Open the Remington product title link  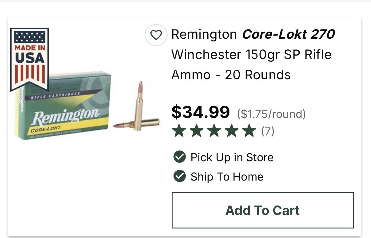[253, 54]
